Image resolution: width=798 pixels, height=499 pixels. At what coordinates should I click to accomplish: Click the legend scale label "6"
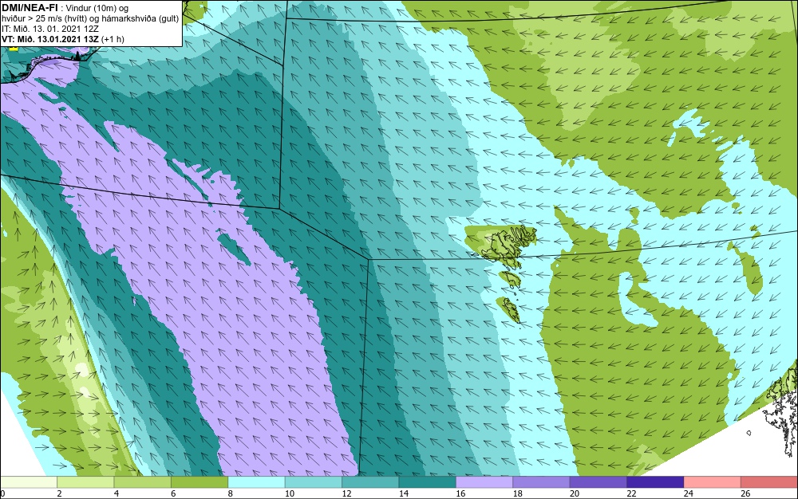[173, 493]
